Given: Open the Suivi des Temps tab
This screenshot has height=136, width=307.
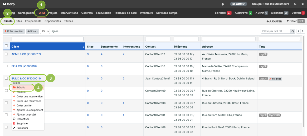Looking at the screenshot, I should click(167, 13).
